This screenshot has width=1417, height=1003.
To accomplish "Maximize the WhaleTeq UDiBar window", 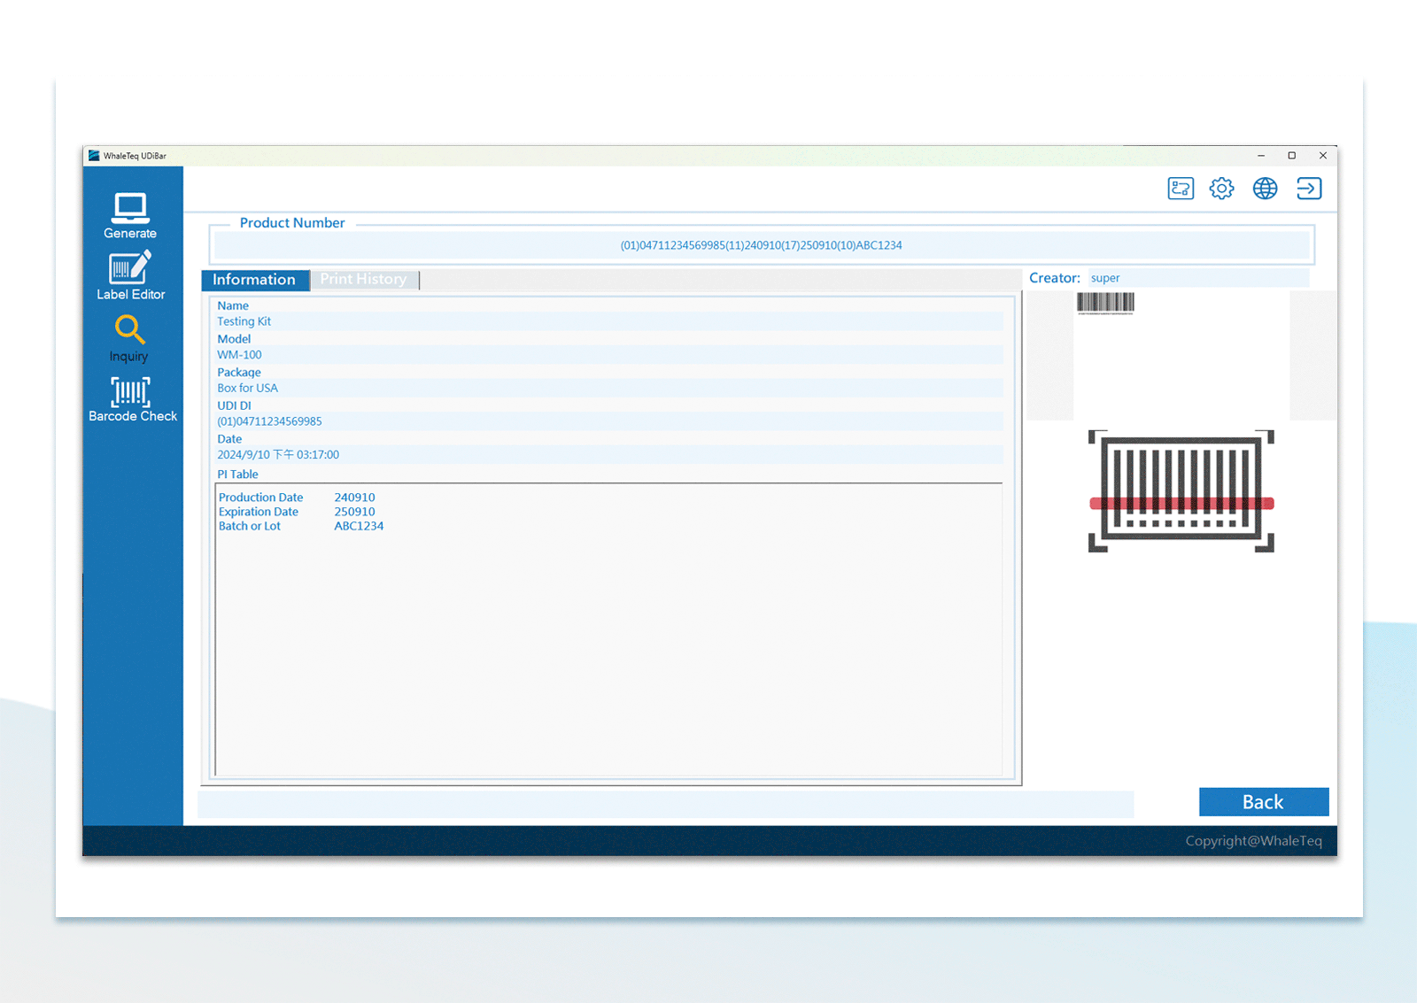I will tap(1292, 156).
